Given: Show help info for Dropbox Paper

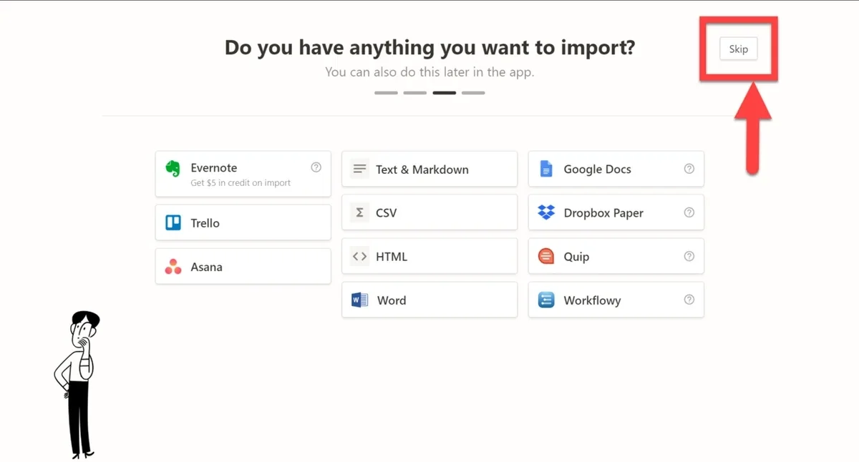Looking at the screenshot, I should (689, 212).
